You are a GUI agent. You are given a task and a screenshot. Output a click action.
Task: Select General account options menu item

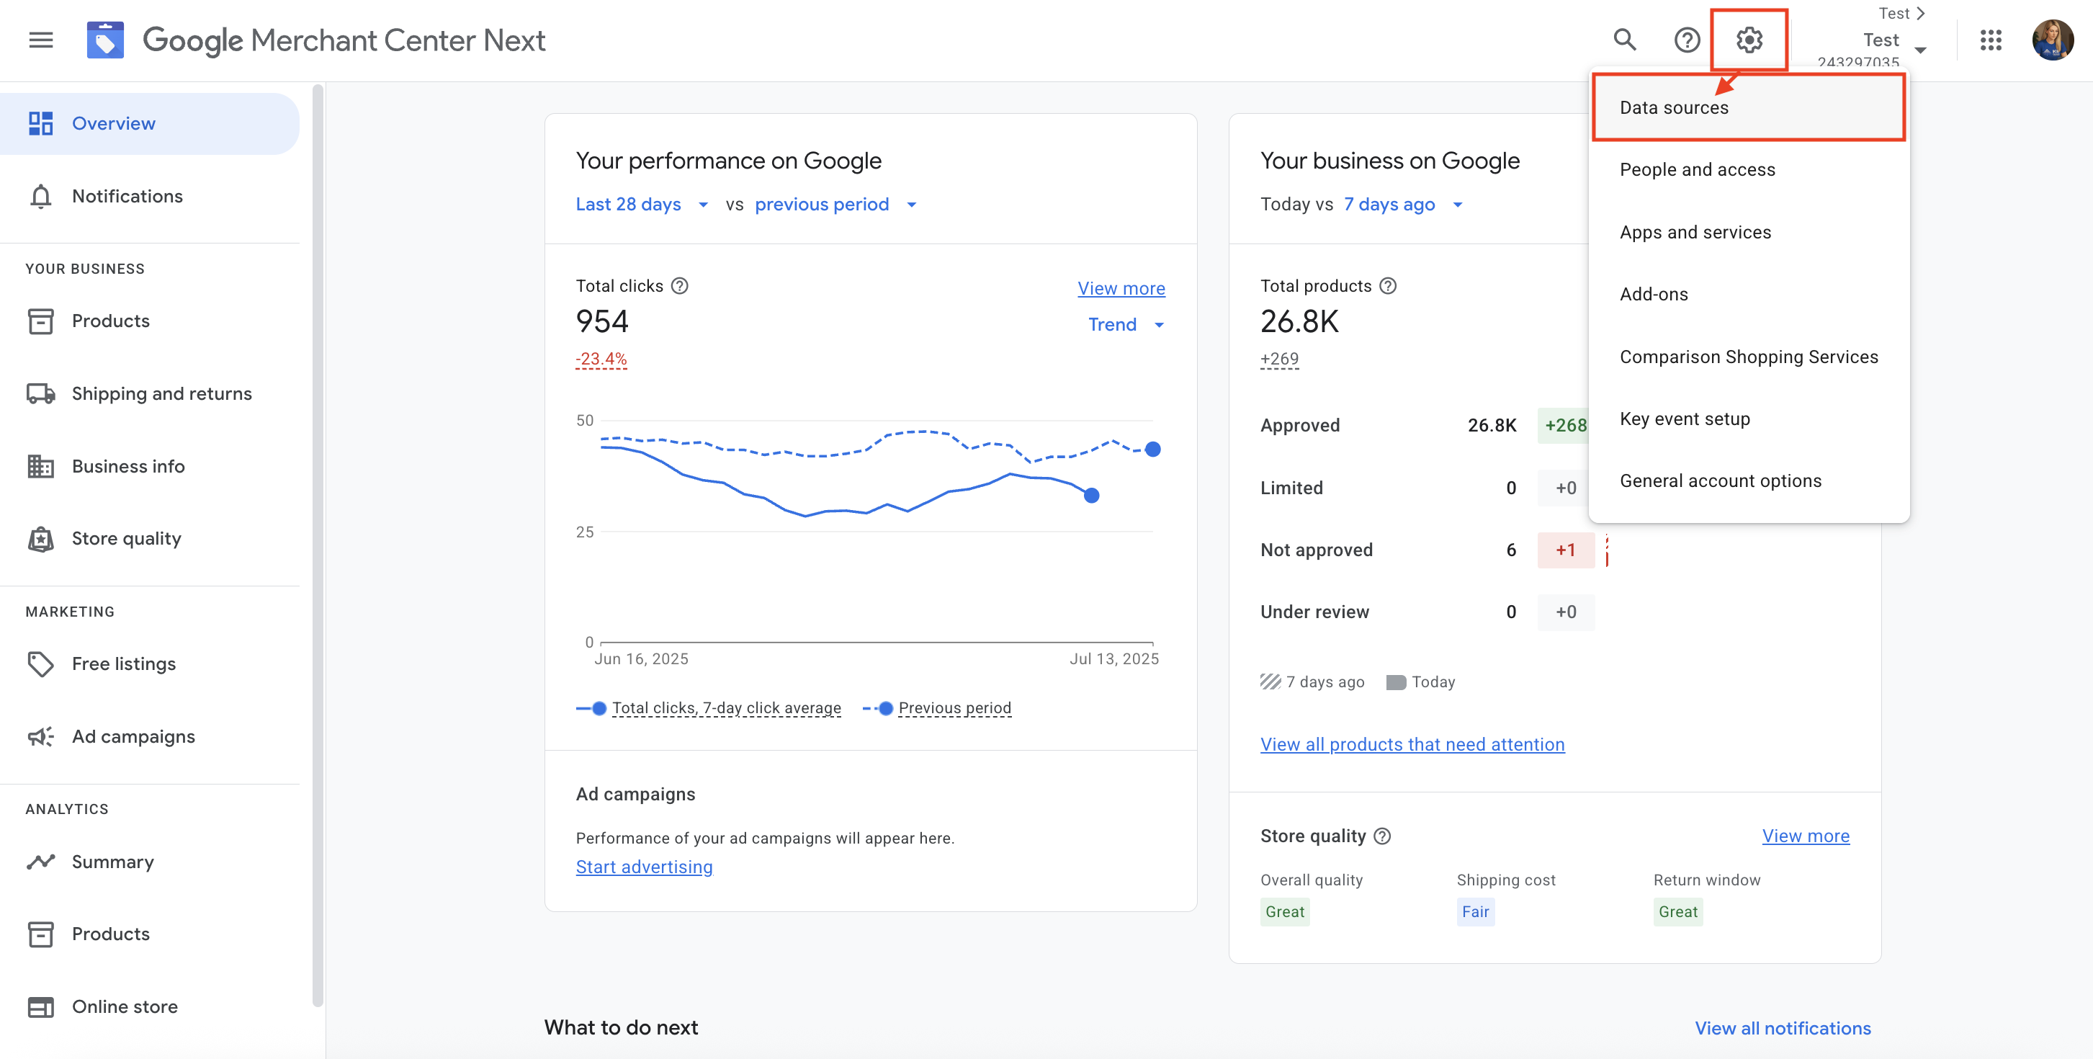click(x=1749, y=481)
